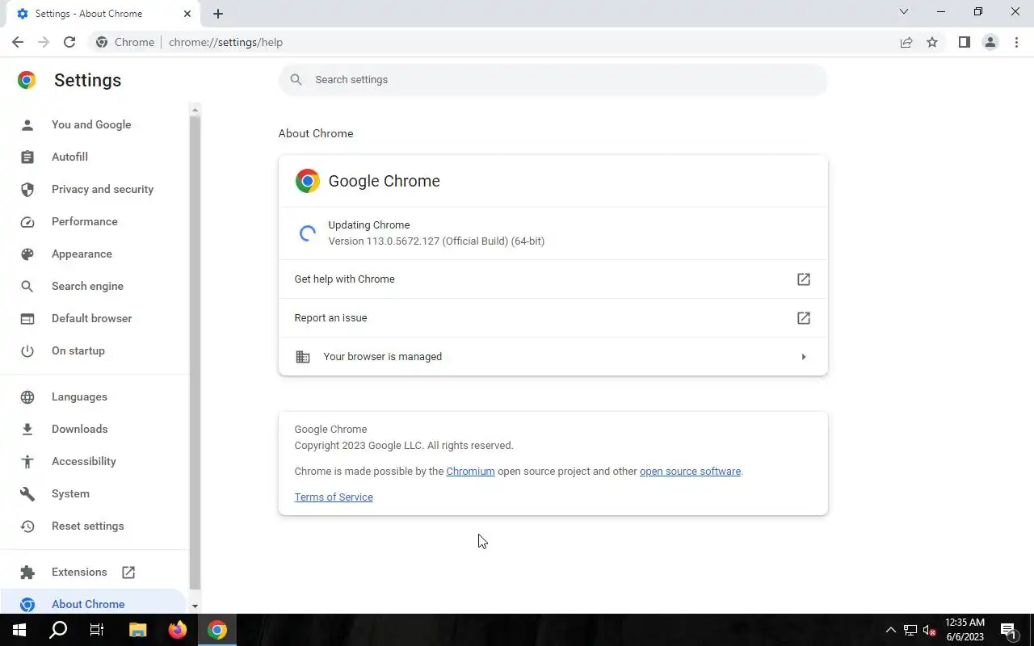This screenshot has width=1034, height=646.
Task: Open Task View on taskbar
Action: (97, 630)
